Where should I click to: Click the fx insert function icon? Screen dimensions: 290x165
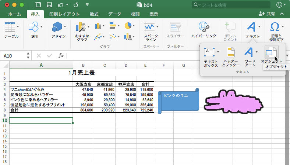click(61, 55)
